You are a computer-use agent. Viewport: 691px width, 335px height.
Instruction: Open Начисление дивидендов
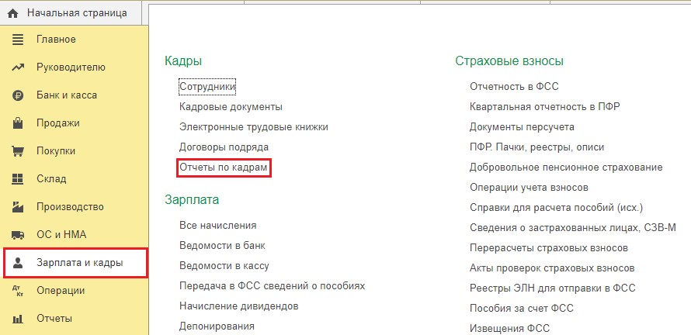click(239, 306)
